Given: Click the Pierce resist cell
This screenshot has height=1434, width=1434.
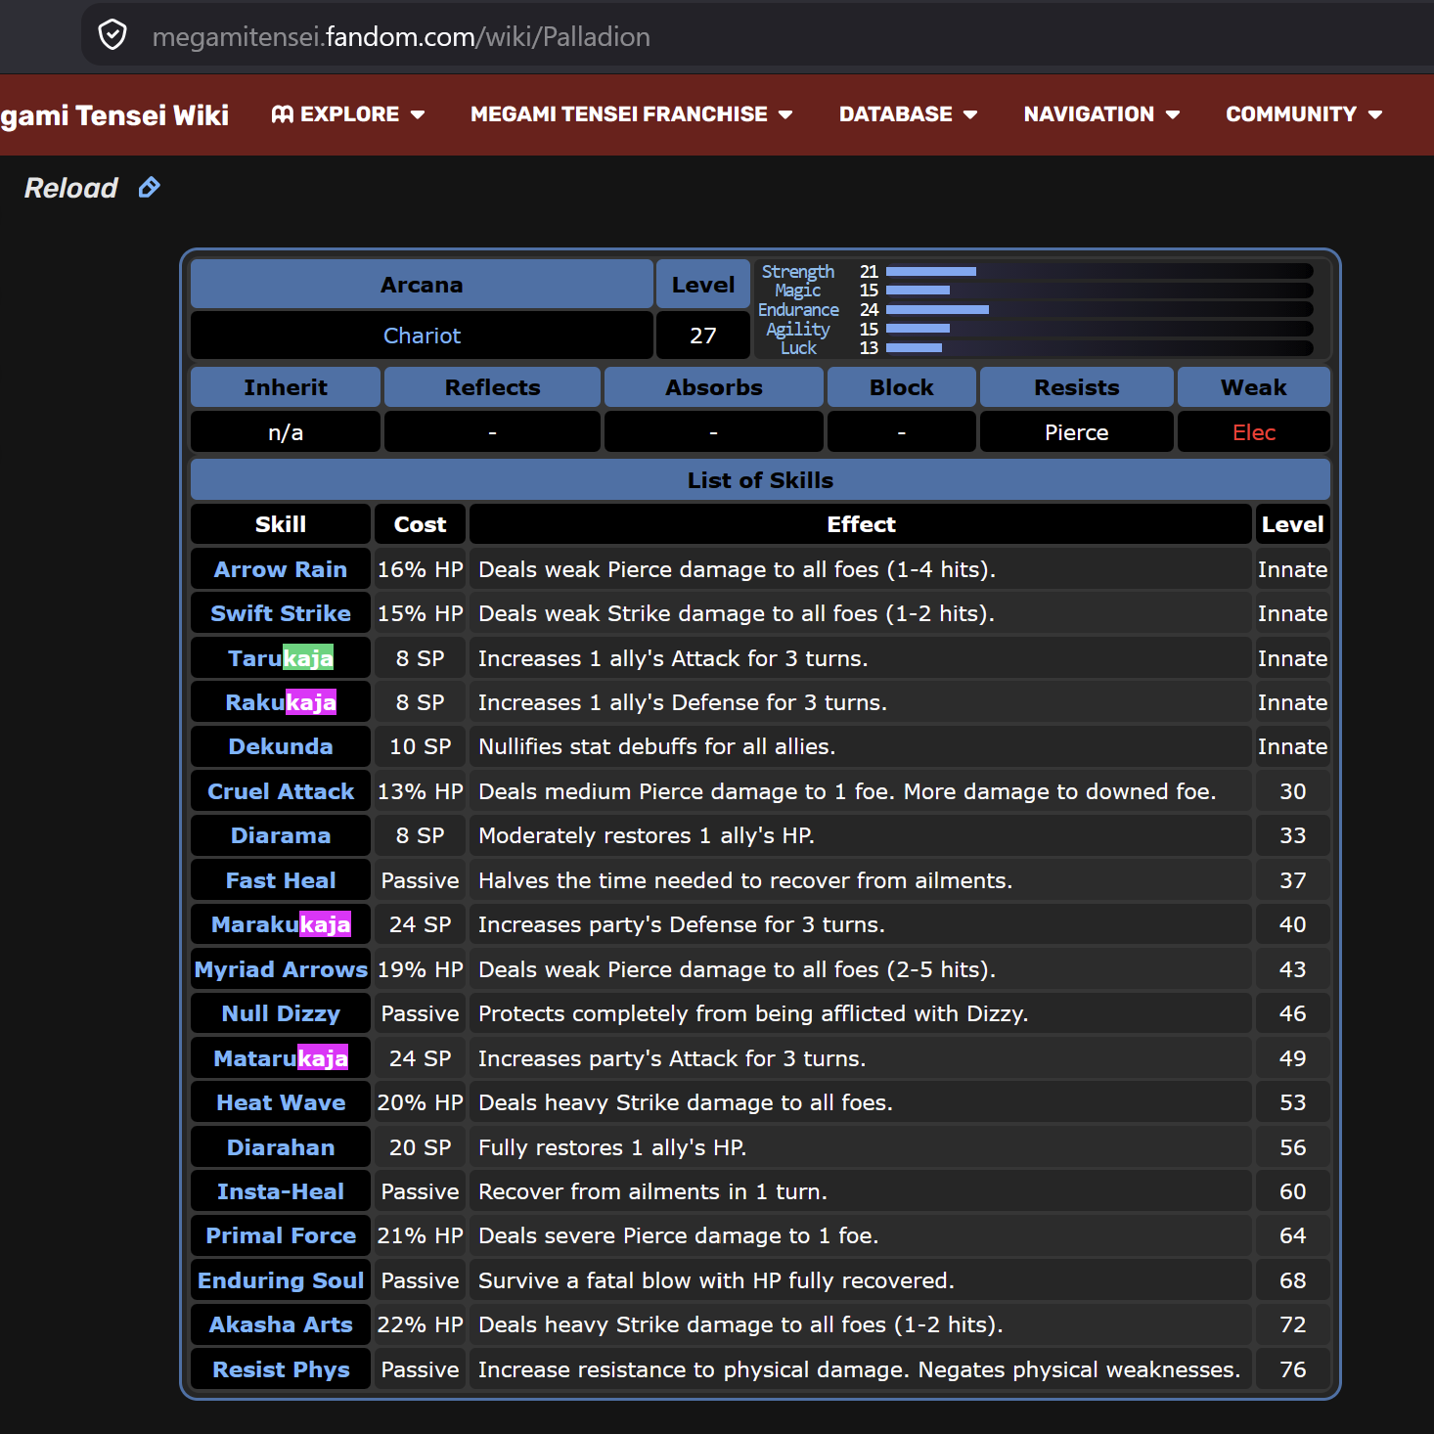Looking at the screenshot, I should (x=1076, y=432).
